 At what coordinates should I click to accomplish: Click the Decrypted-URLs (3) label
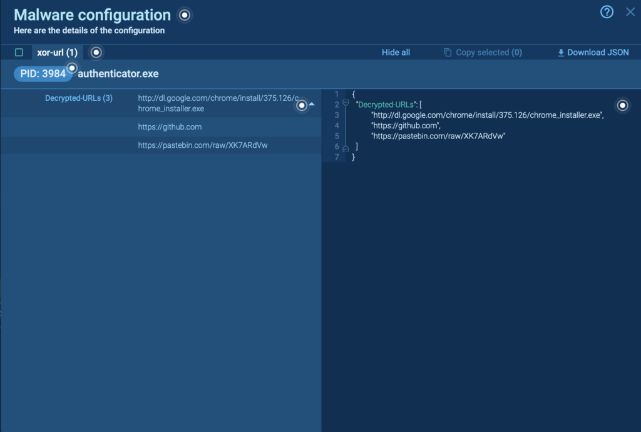79,98
